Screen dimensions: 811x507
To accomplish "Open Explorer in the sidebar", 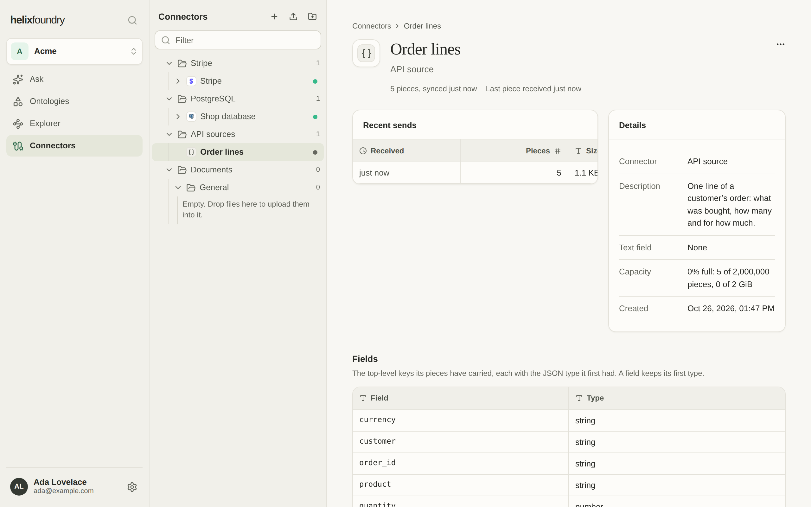I will coord(74,123).
